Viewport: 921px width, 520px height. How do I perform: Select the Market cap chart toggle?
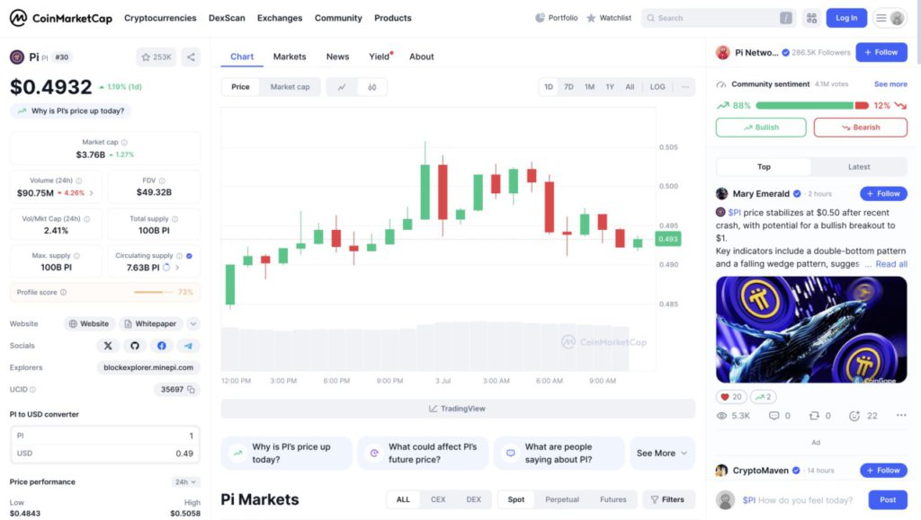coord(290,87)
